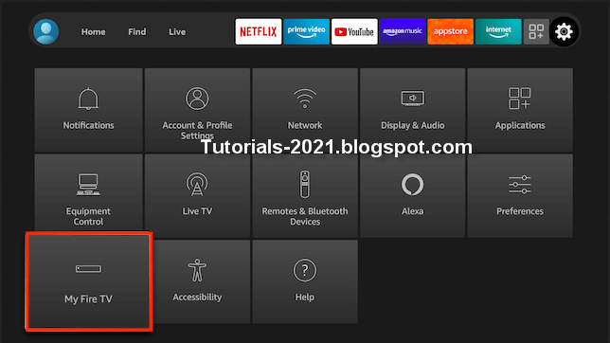
Task: Launch Prime Video app
Action: 306,31
